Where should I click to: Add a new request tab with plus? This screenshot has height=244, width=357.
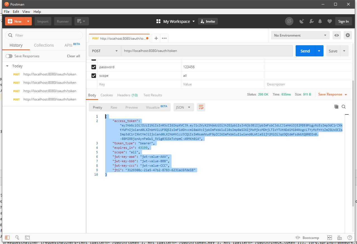(x=156, y=38)
